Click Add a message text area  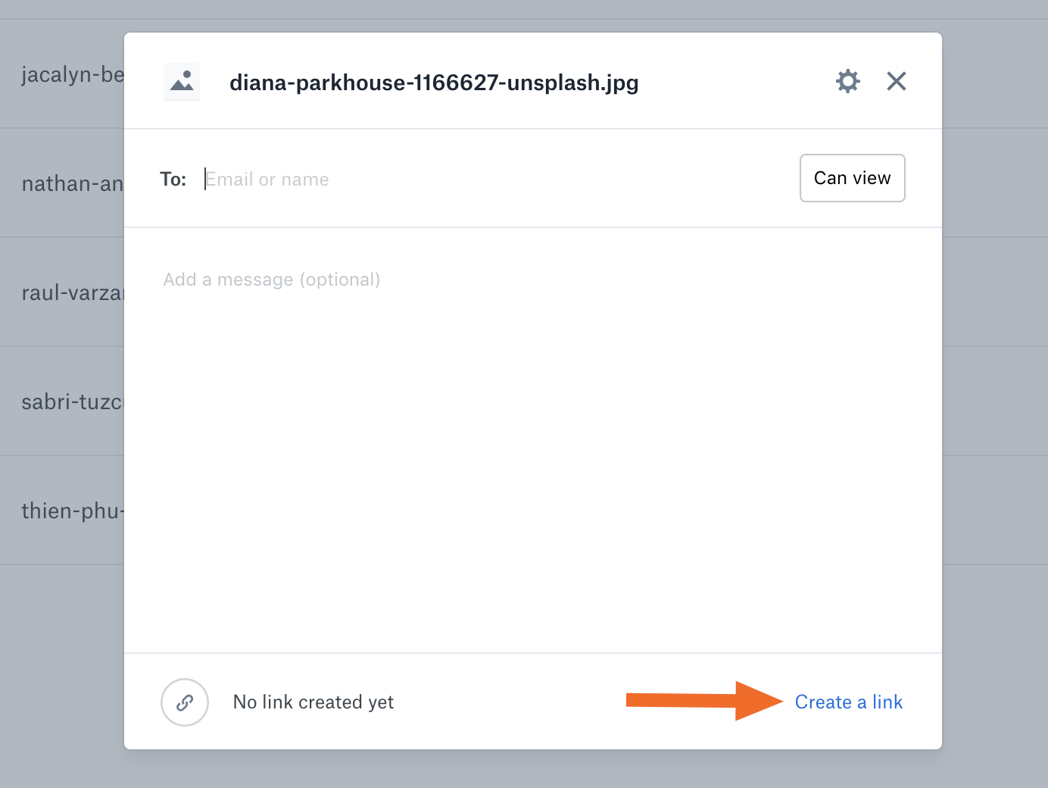click(x=533, y=439)
